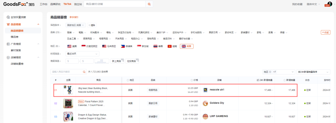Click the 选品情报 shopping cart icon
Viewport: 336px width, 123px height.
[x=8, y=24]
